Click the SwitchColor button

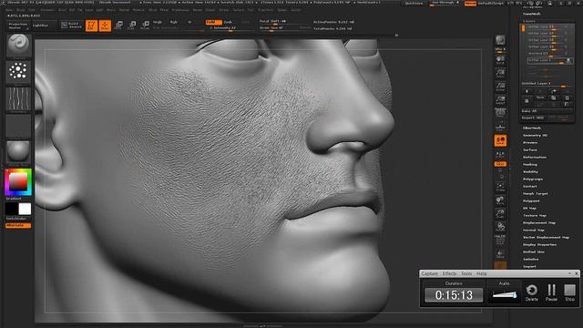click(16, 219)
